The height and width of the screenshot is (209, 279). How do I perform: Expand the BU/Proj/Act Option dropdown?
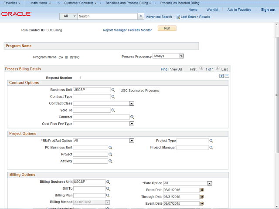pyautogui.click(x=132, y=141)
